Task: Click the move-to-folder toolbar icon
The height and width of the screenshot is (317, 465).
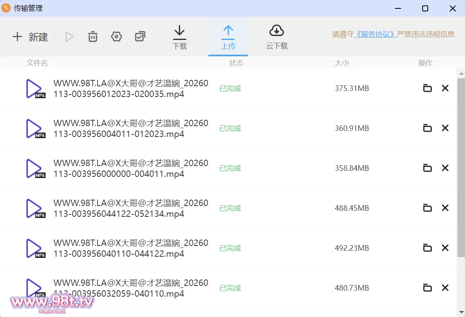Action: tap(140, 36)
